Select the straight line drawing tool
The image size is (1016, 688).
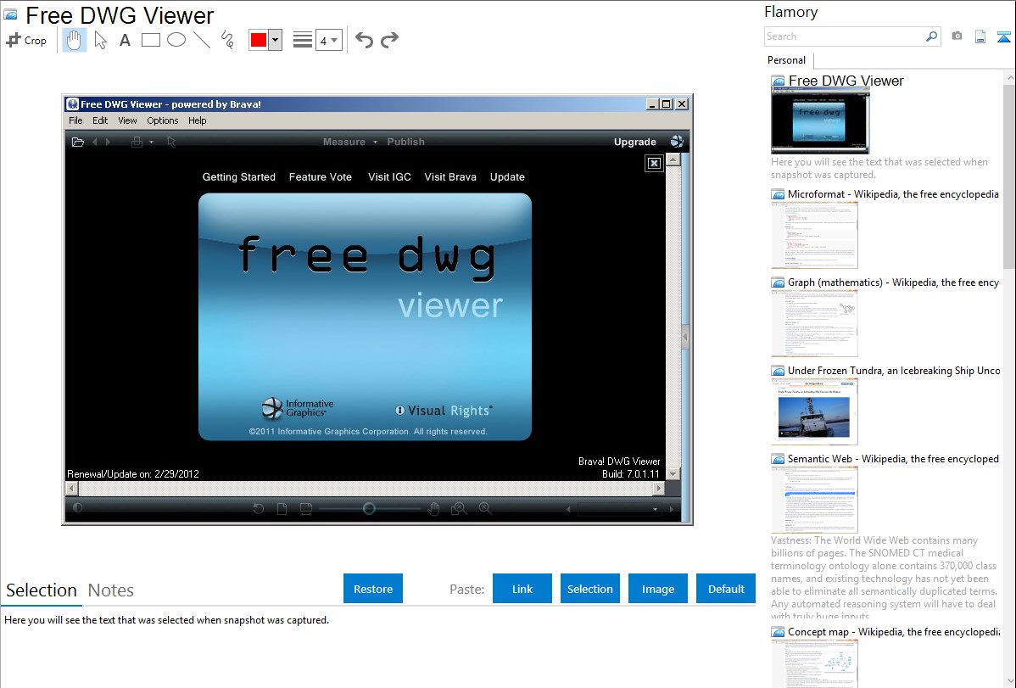tap(202, 40)
